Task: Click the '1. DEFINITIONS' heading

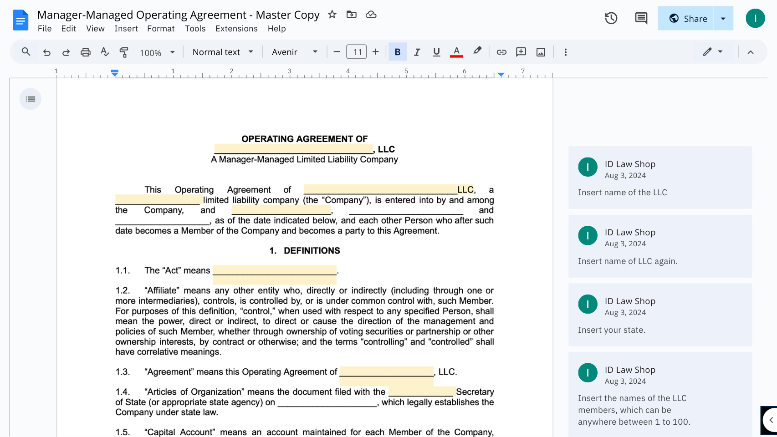Action: click(305, 251)
